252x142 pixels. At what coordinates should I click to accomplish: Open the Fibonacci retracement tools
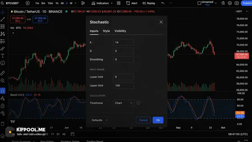(3, 27)
